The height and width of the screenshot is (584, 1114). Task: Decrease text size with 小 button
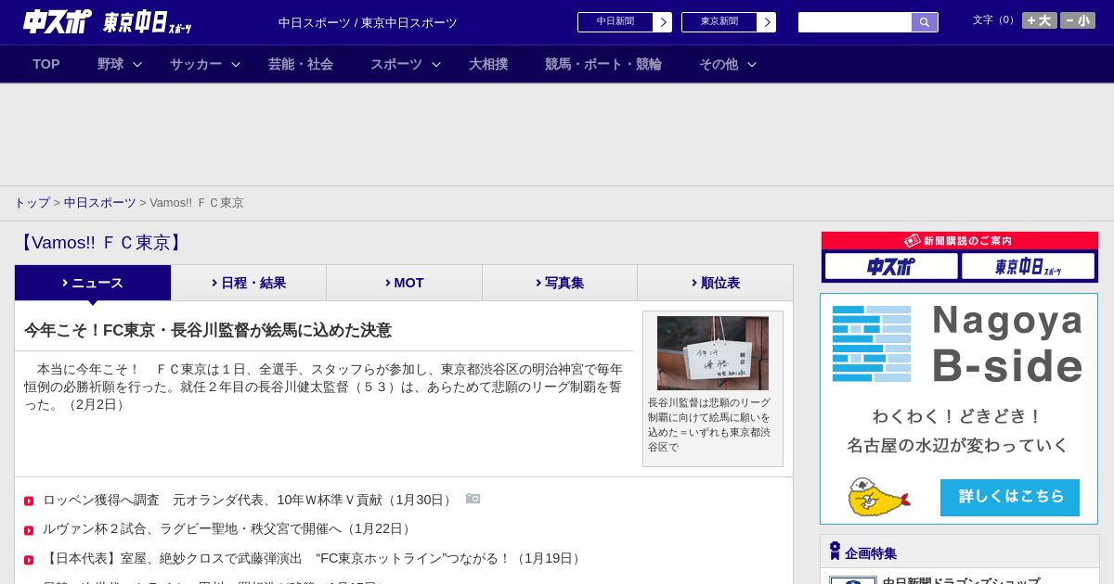pyautogui.click(x=1078, y=20)
